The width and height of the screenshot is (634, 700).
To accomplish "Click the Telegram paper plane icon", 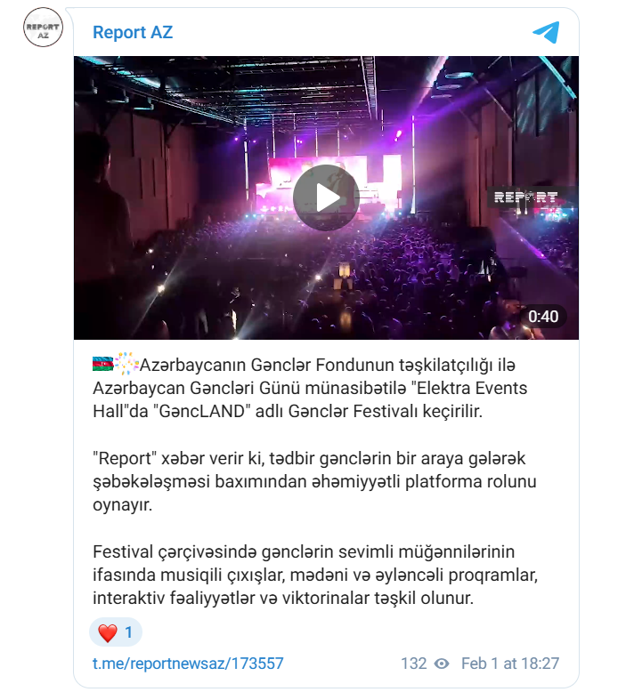I will click(x=546, y=32).
